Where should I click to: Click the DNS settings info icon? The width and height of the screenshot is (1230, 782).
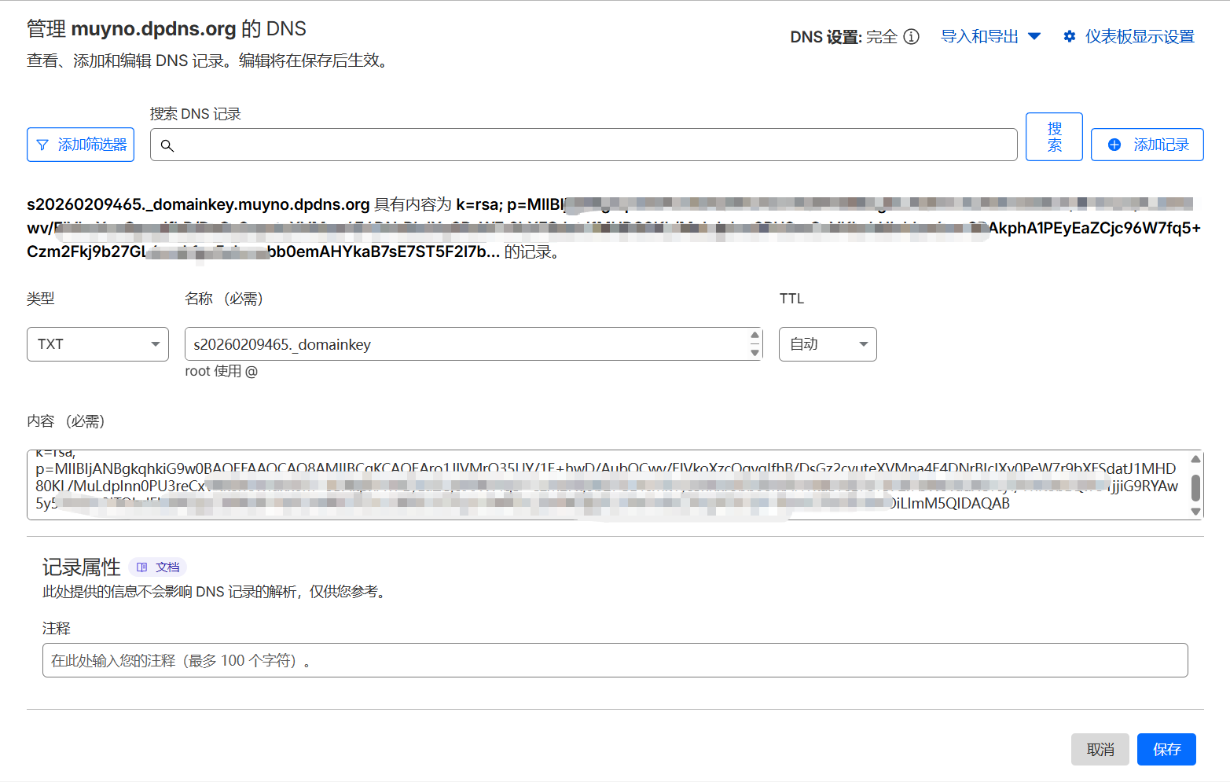[x=911, y=37]
